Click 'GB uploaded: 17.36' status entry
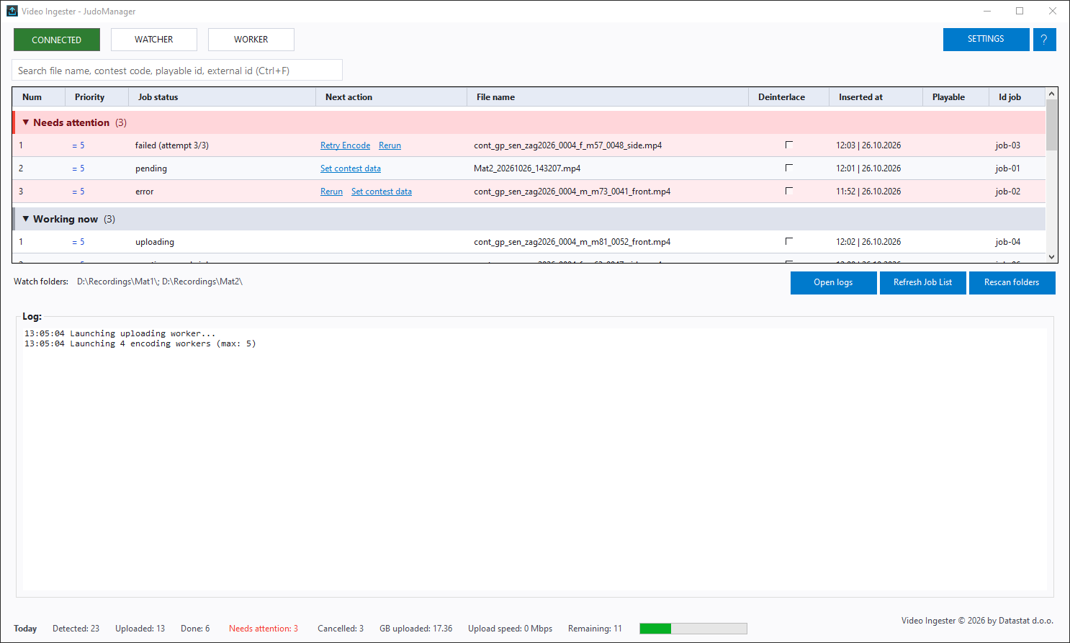This screenshot has height=643, width=1070. [x=416, y=629]
